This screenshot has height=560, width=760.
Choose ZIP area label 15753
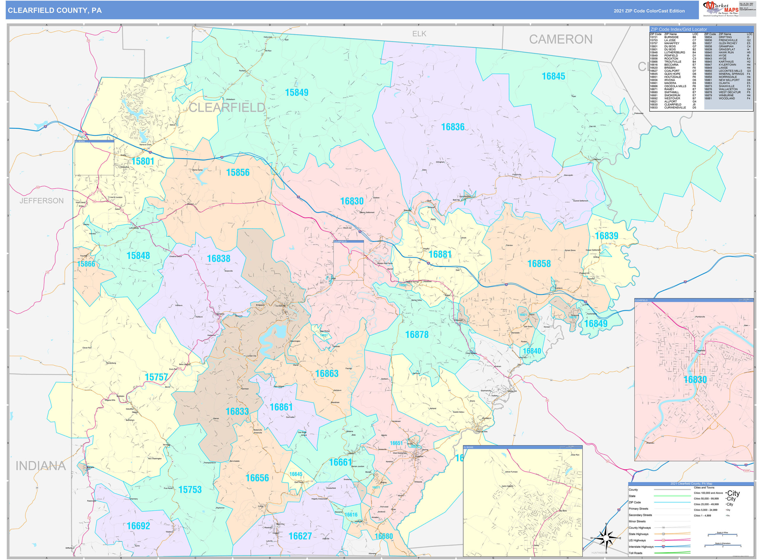(190, 490)
